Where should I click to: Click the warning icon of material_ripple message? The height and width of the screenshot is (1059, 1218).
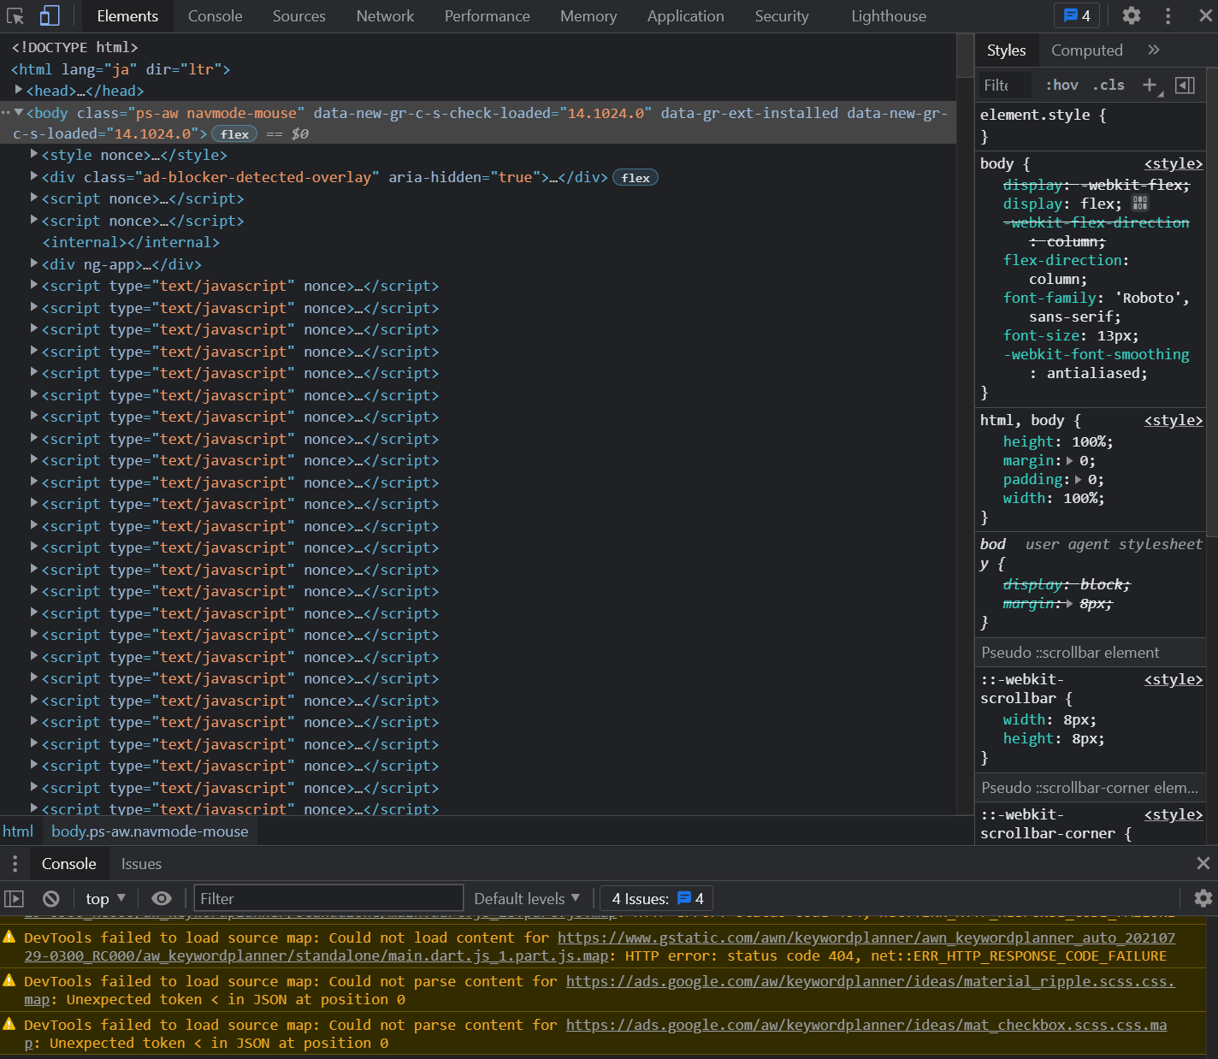coord(9,980)
